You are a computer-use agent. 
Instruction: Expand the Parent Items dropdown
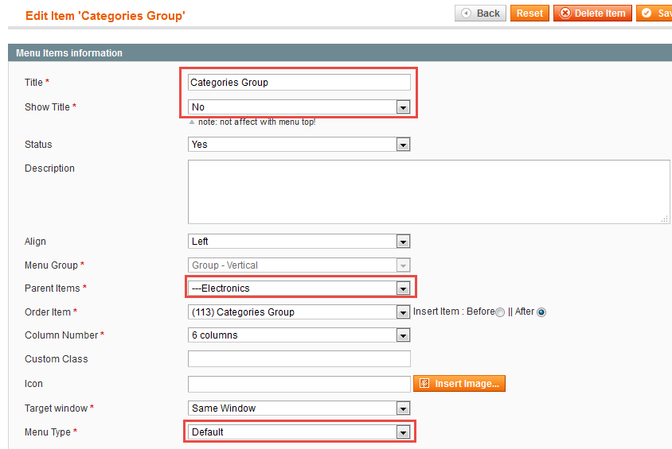point(299,288)
